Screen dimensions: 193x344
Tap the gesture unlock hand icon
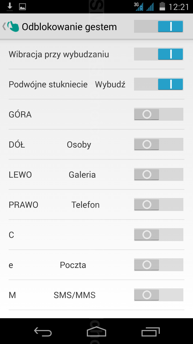coord(13,27)
